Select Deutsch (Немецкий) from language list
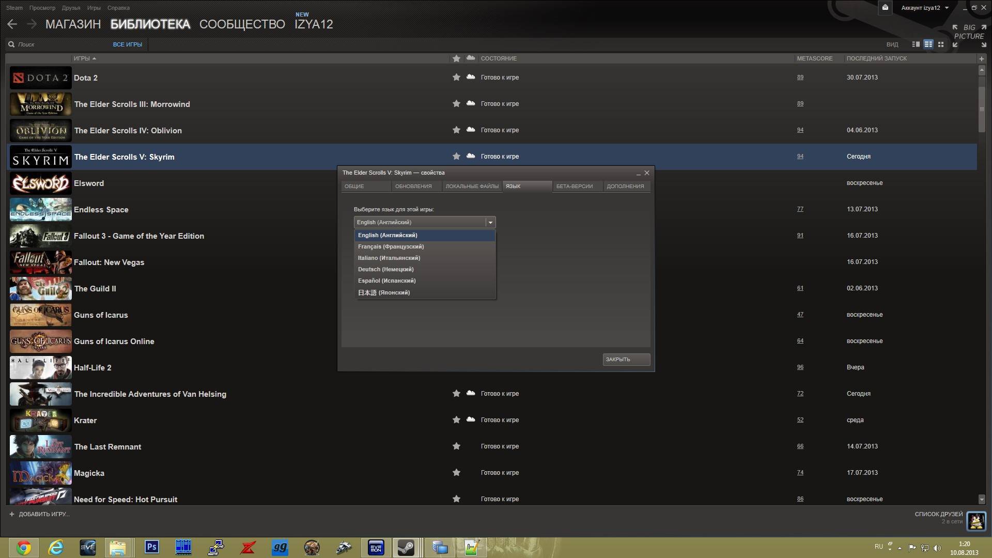 [x=386, y=269]
